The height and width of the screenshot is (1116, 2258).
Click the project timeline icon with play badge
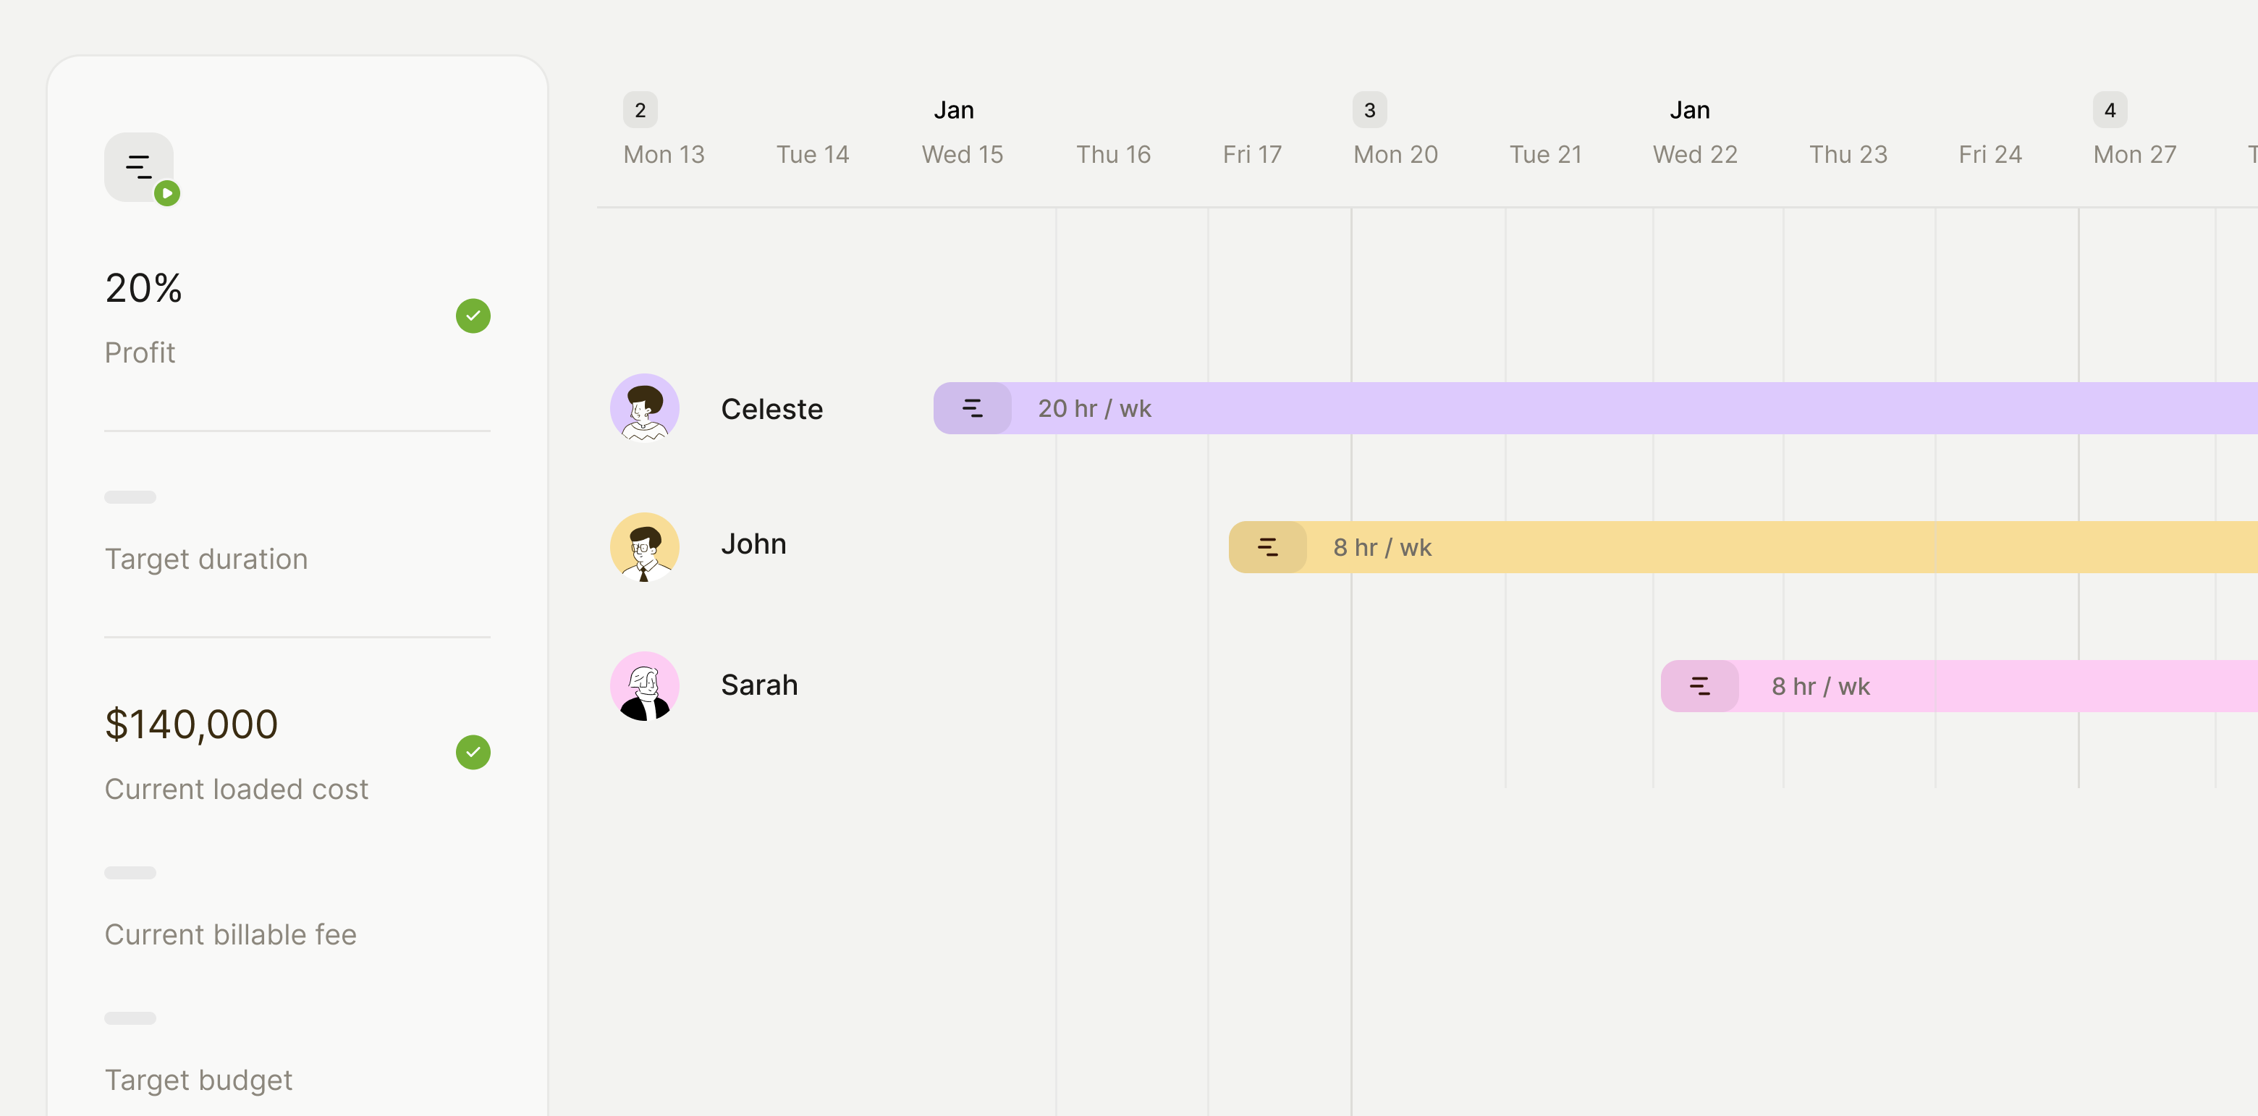point(140,167)
